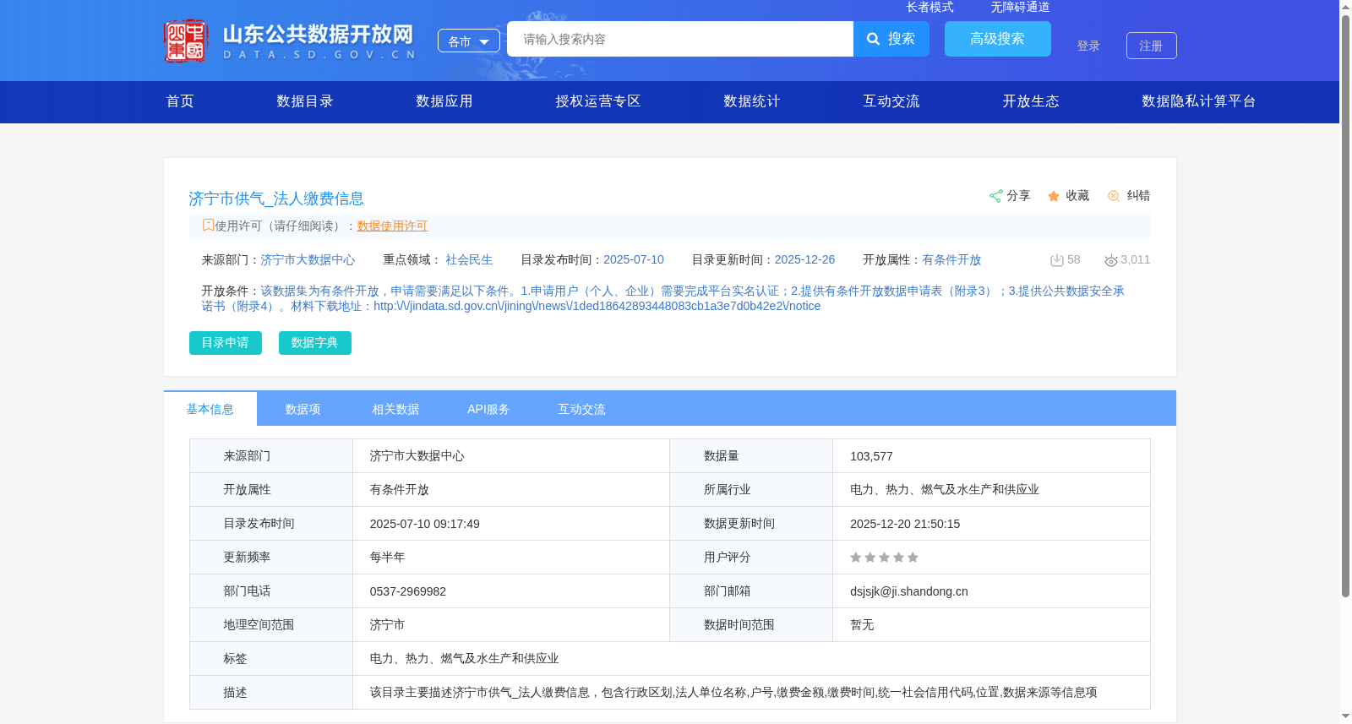1352x724 pixels.
Task: Switch to the API服务 tab
Action: tap(488, 409)
